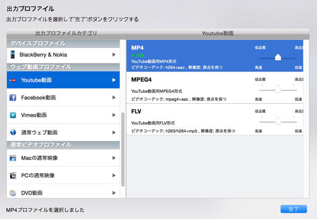Expand the DVD動画 arrow
Viewport: 317px width, 219px height.
coord(114,193)
